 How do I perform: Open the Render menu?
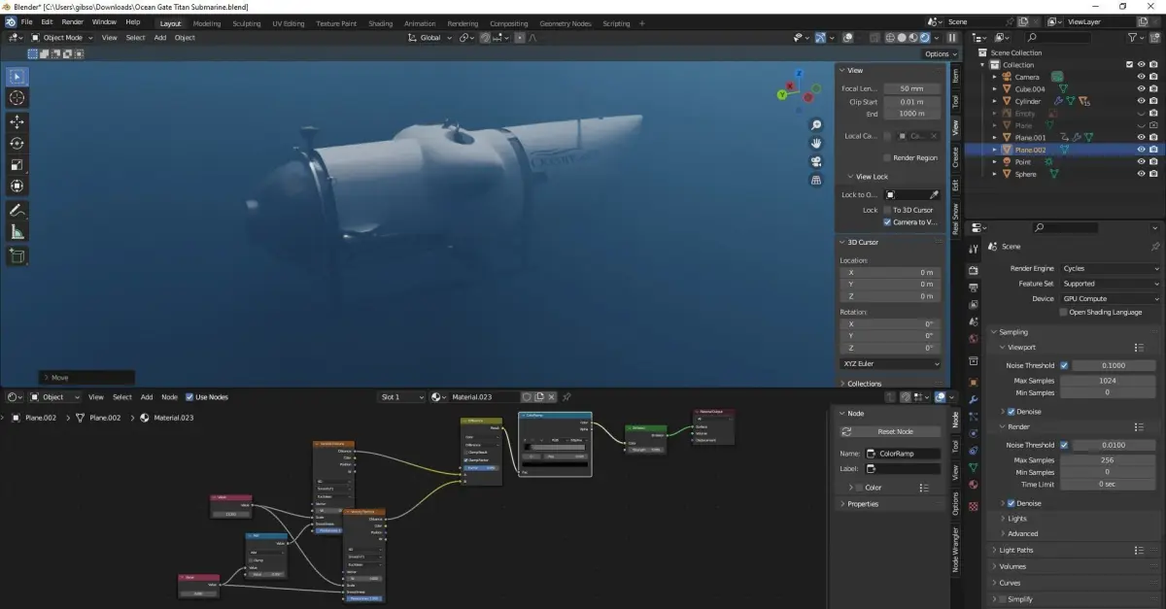tap(73, 21)
